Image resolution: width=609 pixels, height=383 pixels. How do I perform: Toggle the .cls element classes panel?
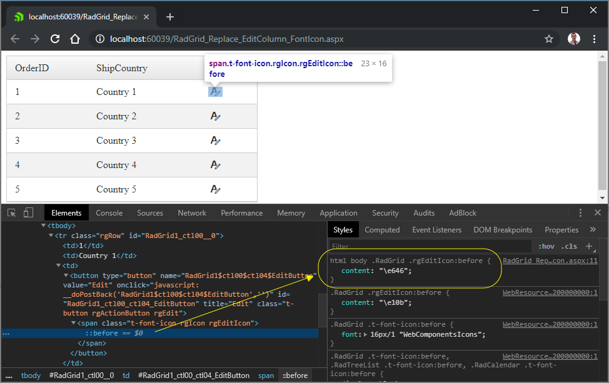pyautogui.click(x=569, y=246)
